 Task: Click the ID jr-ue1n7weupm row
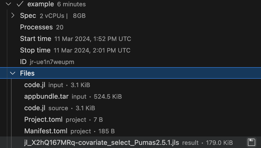(x=47, y=62)
